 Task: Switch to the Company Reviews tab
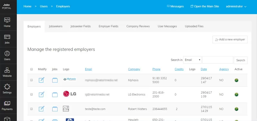[138, 26]
